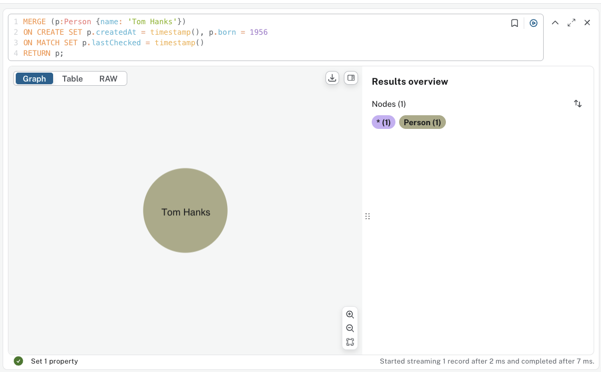Switch to the Table tab

[x=72, y=78]
